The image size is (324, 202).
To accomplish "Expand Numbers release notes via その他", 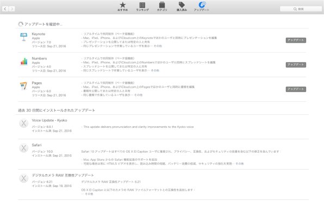I will pyautogui.click(x=155, y=70).
